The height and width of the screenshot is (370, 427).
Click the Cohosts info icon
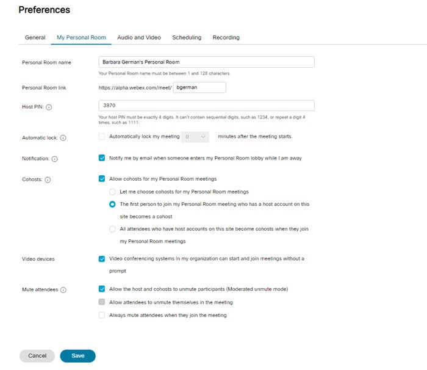pyautogui.click(x=48, y=180)
